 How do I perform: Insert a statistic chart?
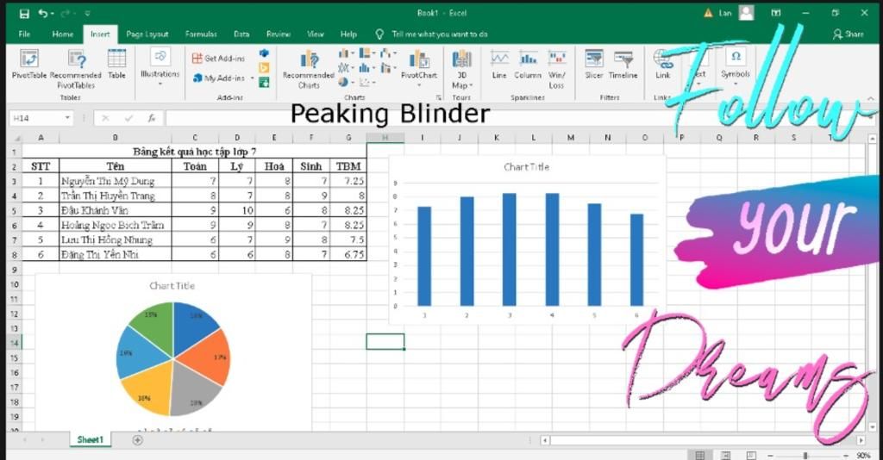(366, 68)
